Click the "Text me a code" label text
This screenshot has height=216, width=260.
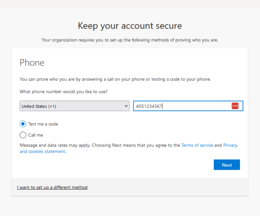click(43, 124)
